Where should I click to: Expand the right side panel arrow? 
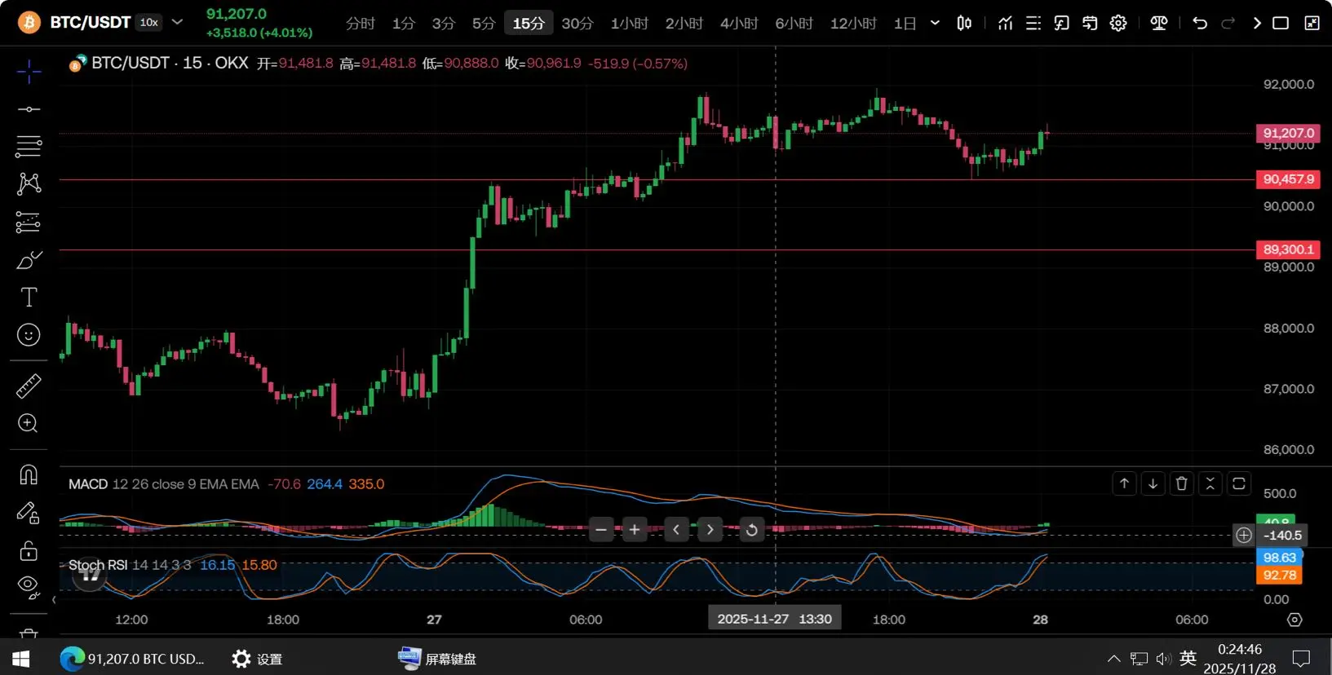coord(1257,23)
